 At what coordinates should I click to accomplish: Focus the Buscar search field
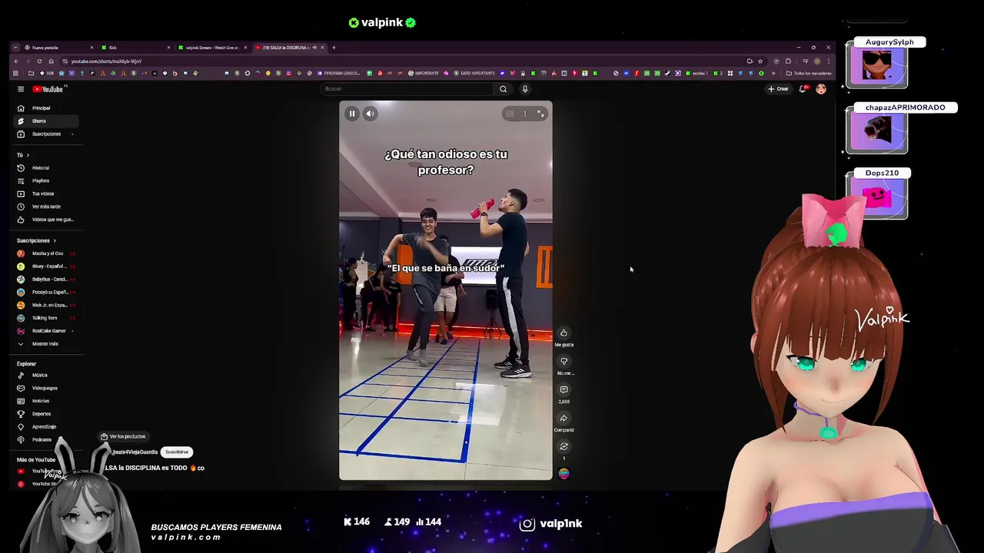tap(407, 89)
